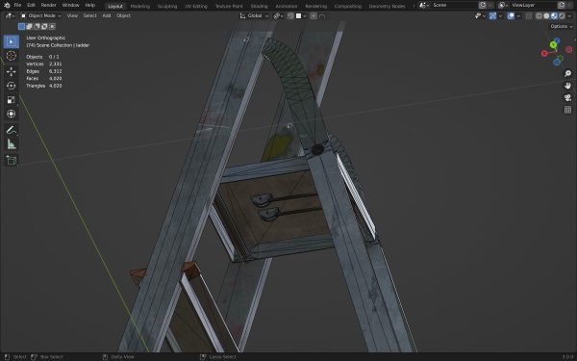
Task: Open the editor type dropdown
Action: (x=10, y=15)
